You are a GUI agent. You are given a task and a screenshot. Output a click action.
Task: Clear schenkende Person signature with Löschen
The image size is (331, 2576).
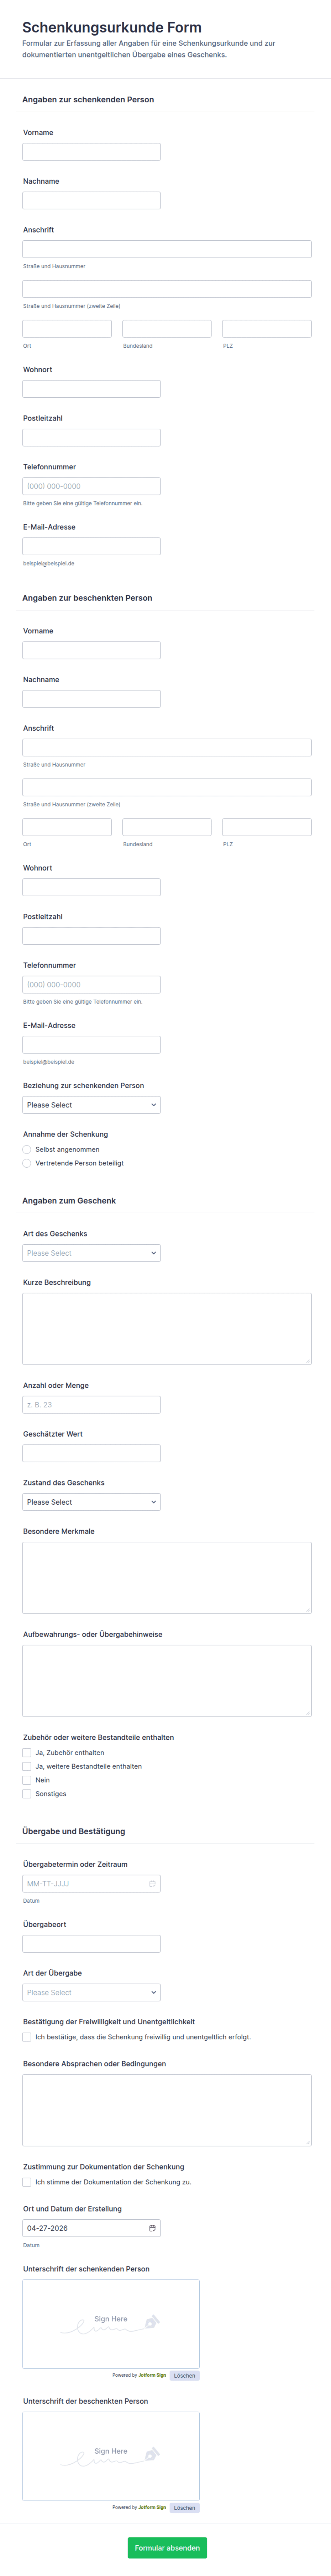coord(184,2375)
